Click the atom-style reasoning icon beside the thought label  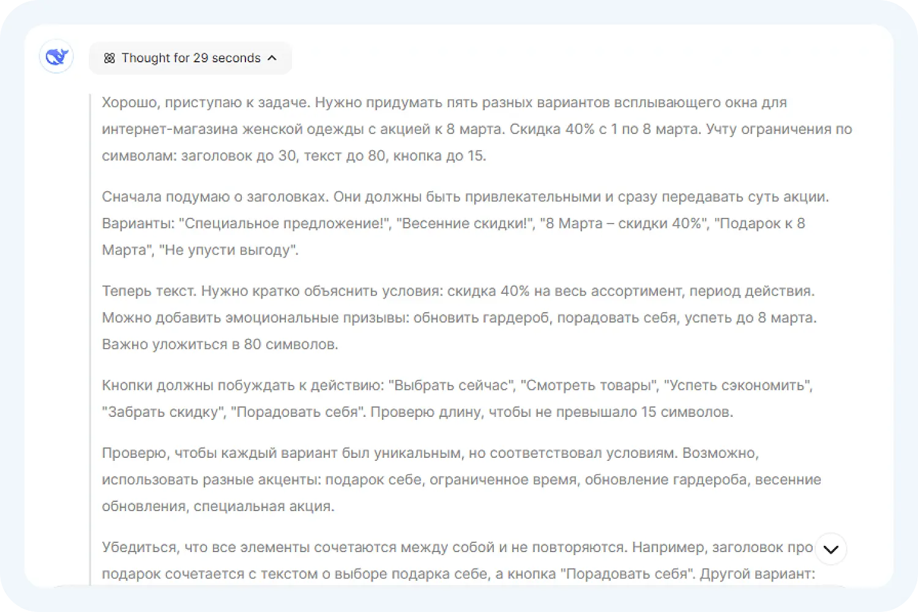110,58
